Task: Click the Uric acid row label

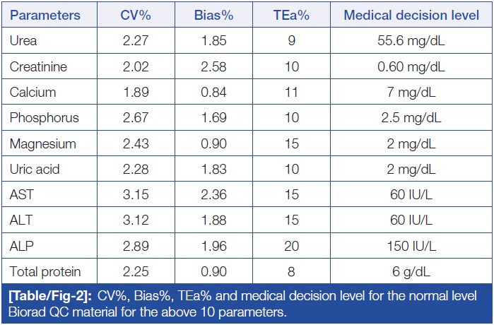Action: click(x=33, y=168)
